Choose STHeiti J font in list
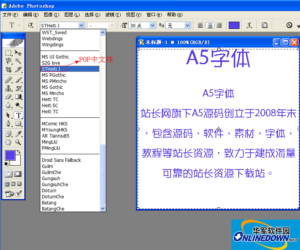 [70, 69]
